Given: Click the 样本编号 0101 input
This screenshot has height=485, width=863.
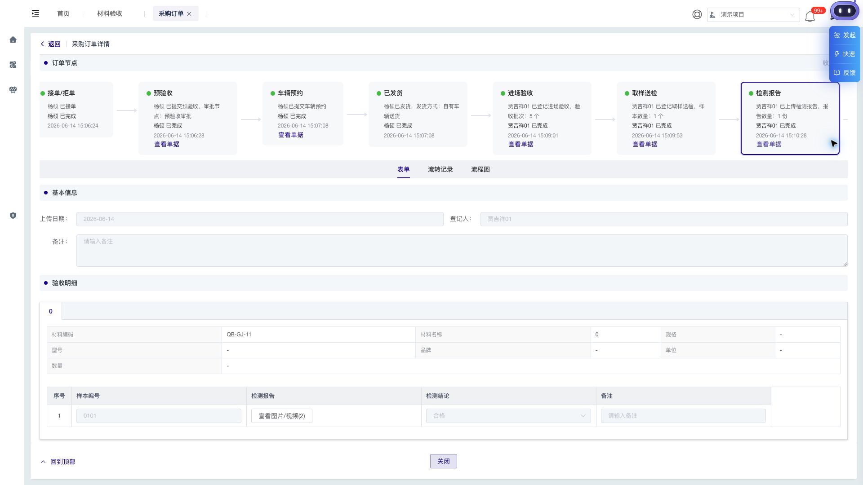Looking at the screenshot, I should [x=159, y=416].
